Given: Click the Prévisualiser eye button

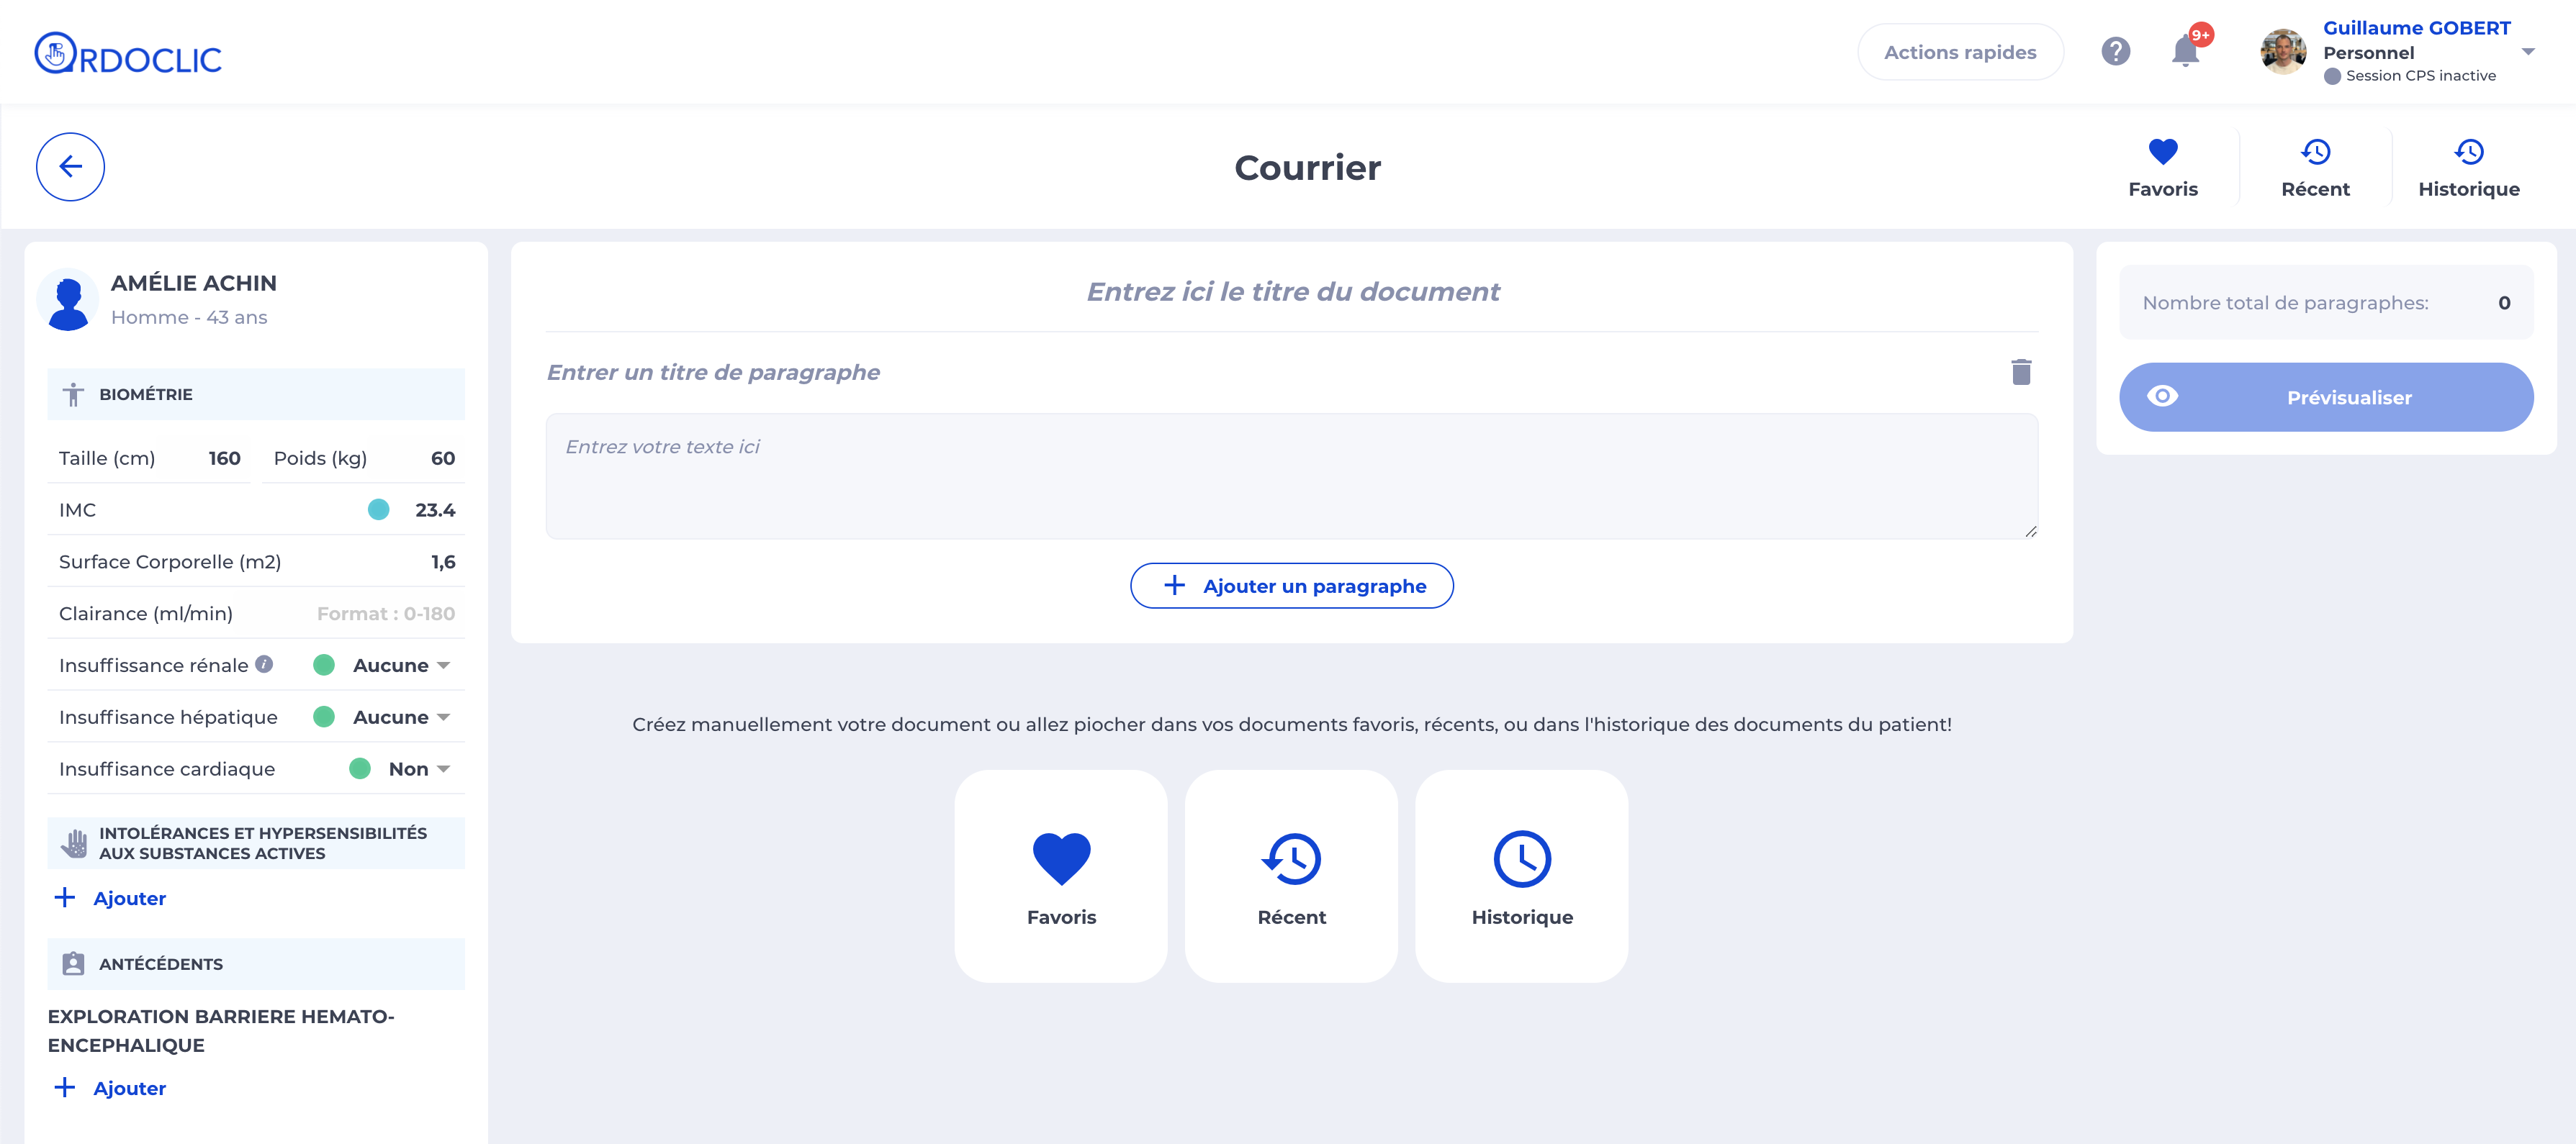Looking at the screenshot, I should (x=2326, y=396).
